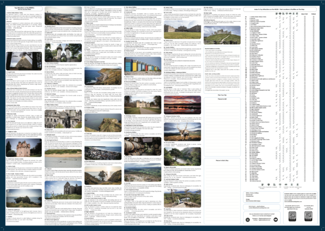Click the Top Attractions title box at top left
The height and width of the screenshot is (231, 325).
tap(24, 9)
